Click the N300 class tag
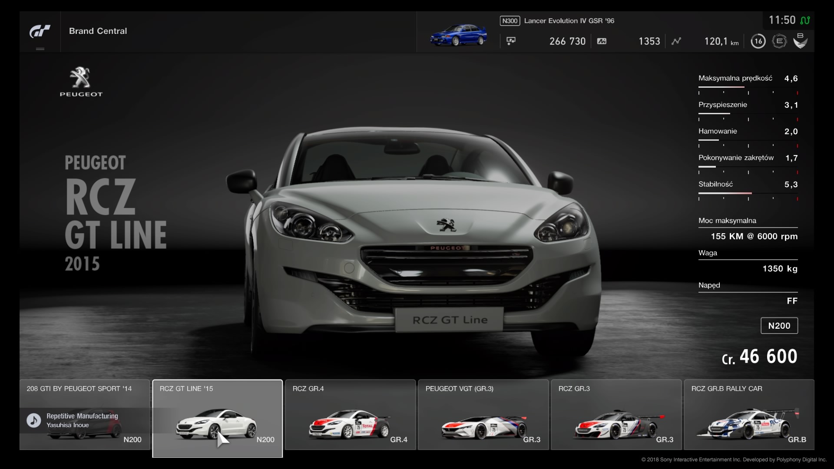The width and height of the screenshot is (834, 469). pos(510,21)
